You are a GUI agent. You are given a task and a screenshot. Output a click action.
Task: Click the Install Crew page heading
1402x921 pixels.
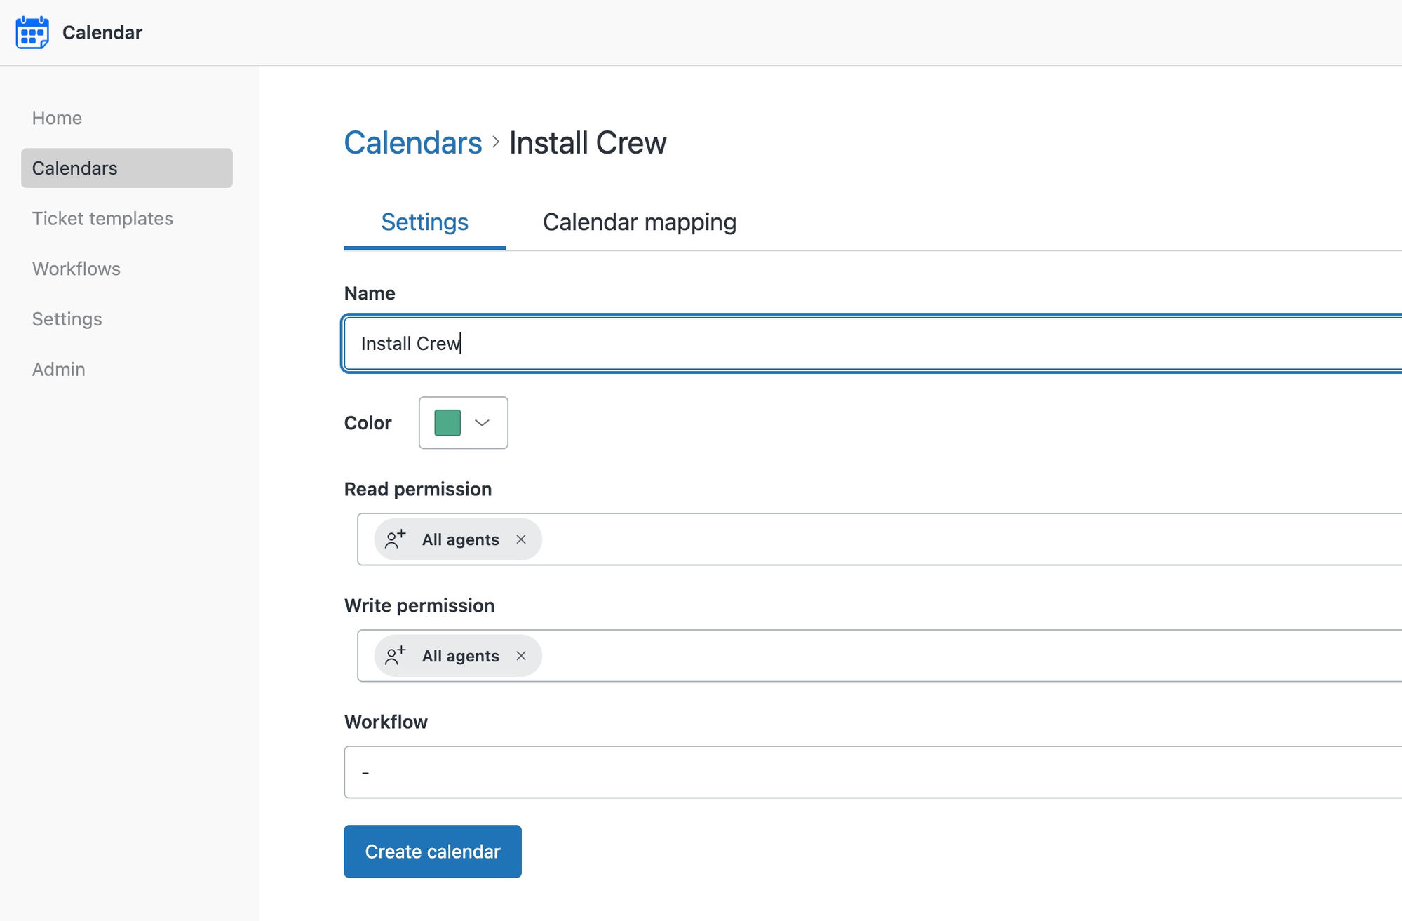(588, 143)
